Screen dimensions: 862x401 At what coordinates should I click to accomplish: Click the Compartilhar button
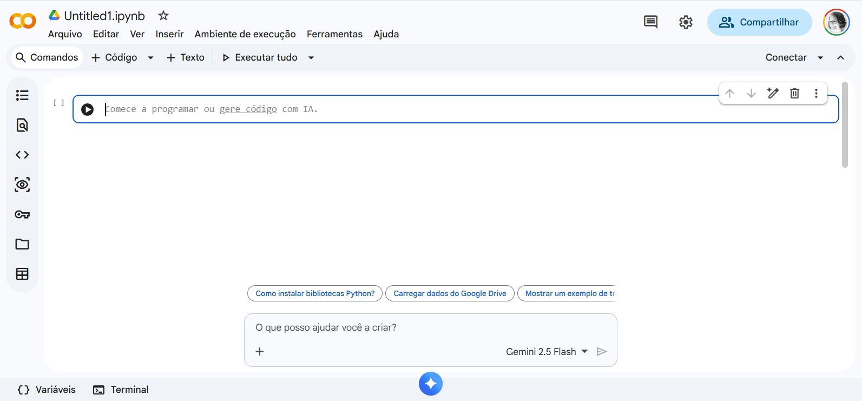pyautogui.click(x=759, y=22)
